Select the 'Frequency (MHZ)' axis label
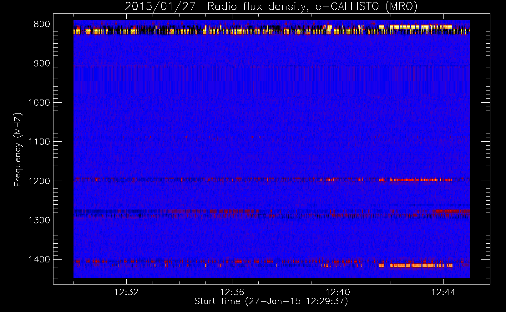The height and width of the screenshot is (312, 506). click(x=18, y=150)
